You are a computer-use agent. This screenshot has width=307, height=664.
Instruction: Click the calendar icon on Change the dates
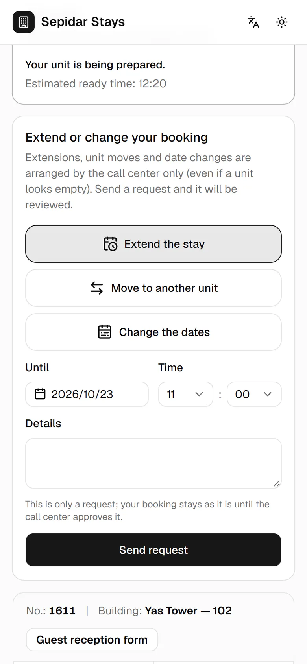(x=105, y=332)
